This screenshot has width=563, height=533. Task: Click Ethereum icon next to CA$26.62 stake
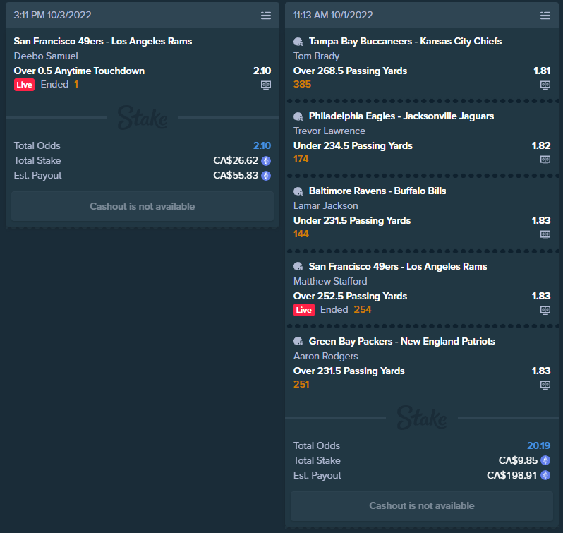(x=266, y=160)
